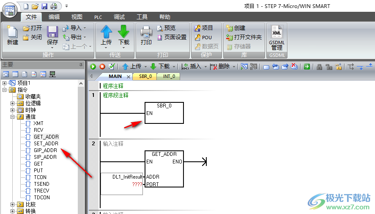
Task: Click the 创建 create library button
Action: coord(236,28)
